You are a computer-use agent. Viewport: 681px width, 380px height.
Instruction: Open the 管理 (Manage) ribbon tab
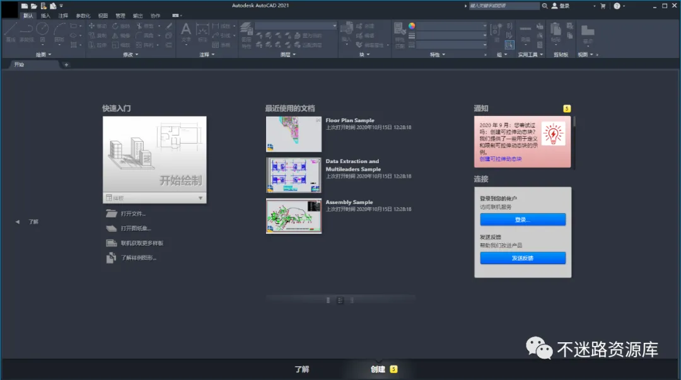tap(120, 16)
